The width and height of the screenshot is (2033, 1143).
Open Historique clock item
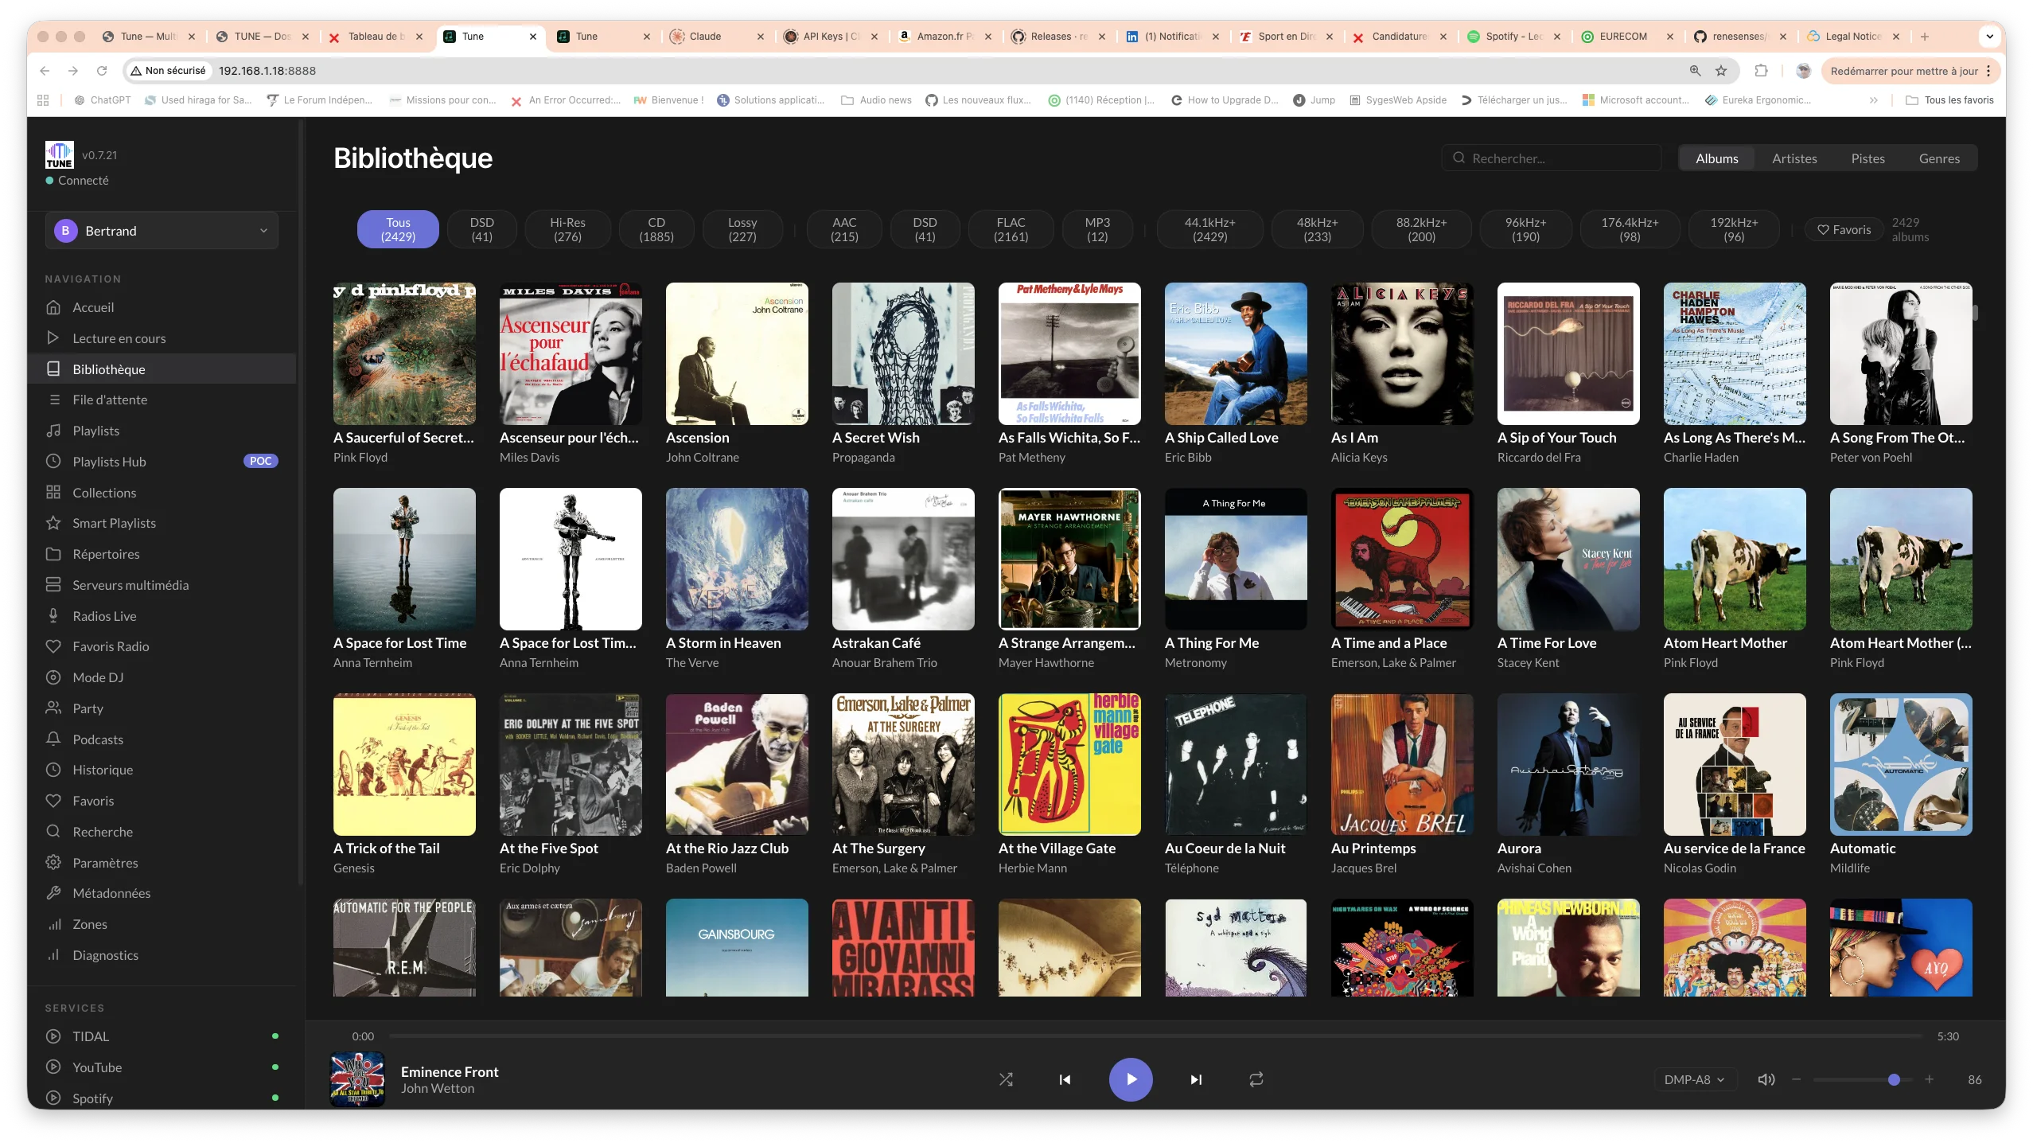click(162, 770)
